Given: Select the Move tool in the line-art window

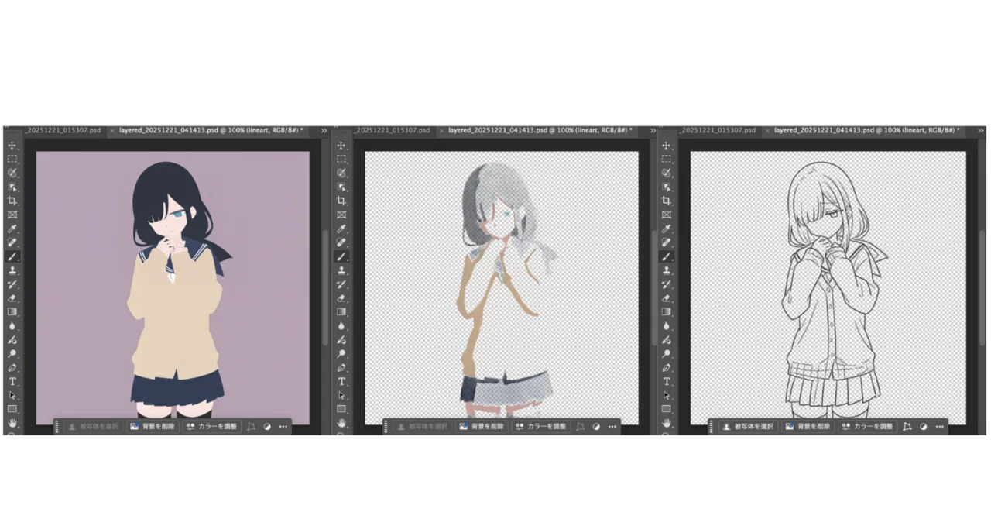Looking at the screenshot, I should pyautogui.click(x=666, y=146).
